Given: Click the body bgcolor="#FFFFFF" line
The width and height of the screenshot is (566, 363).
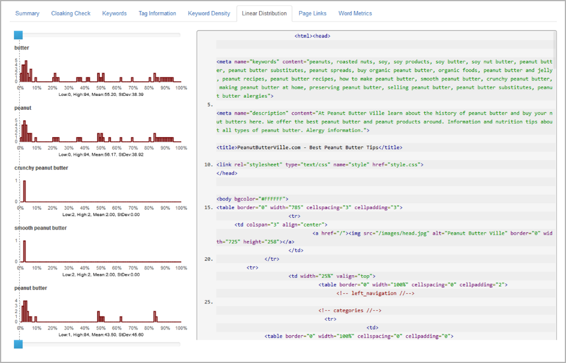Looking at the screenshot, I should click(x=252, y=199).
